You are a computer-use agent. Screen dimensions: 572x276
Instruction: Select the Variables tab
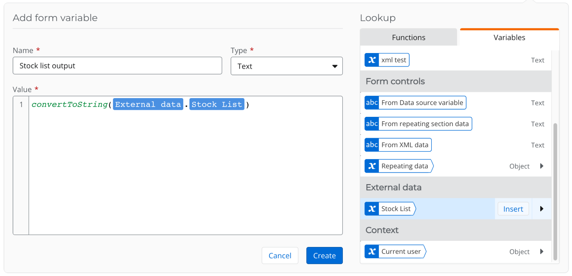(509, 37)
